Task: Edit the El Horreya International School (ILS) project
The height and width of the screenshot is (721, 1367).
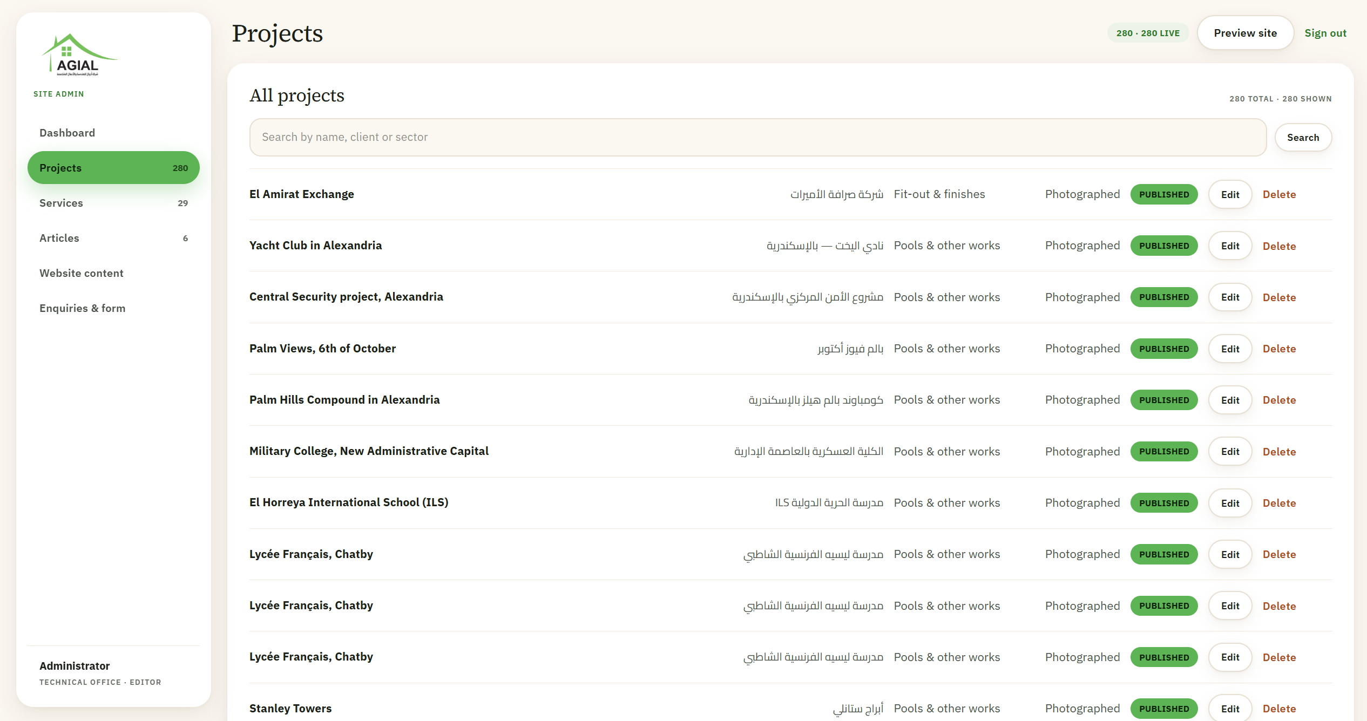Action: click(1230, 503)
